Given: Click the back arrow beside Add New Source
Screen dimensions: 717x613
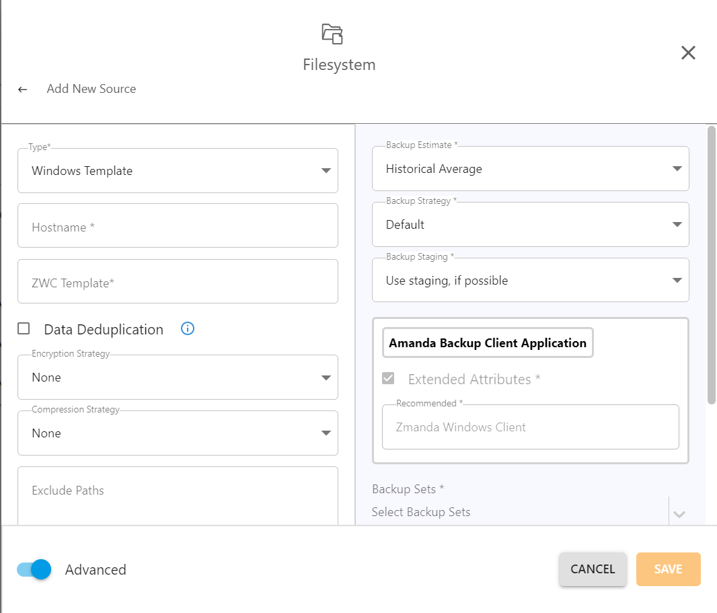Looking at the screenshot, I should (23, 89).
